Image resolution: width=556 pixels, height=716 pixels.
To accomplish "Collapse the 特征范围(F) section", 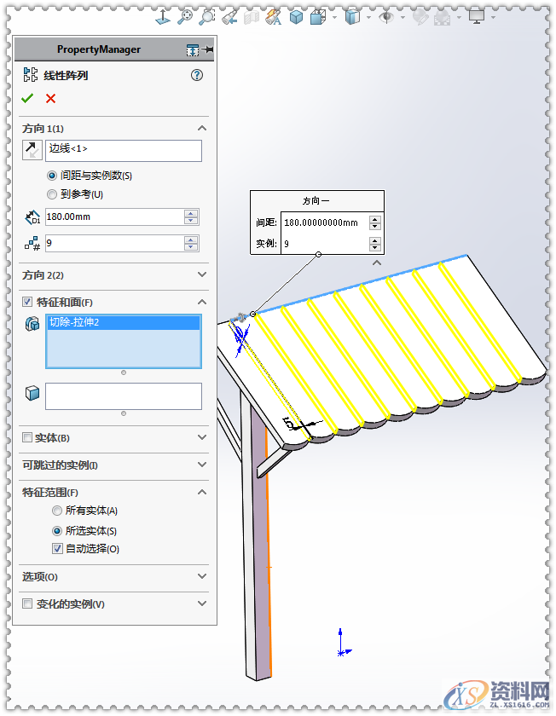I will click(x=202, y=492).
